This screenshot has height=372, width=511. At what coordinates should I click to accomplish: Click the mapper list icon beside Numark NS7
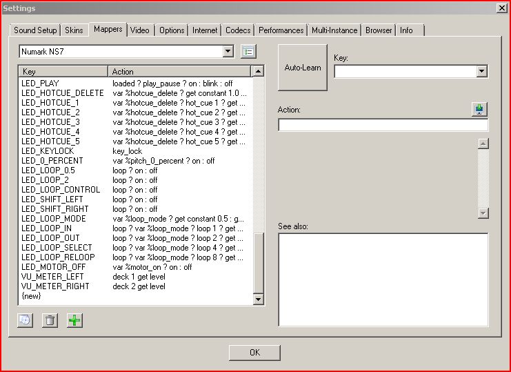point(248,52)
